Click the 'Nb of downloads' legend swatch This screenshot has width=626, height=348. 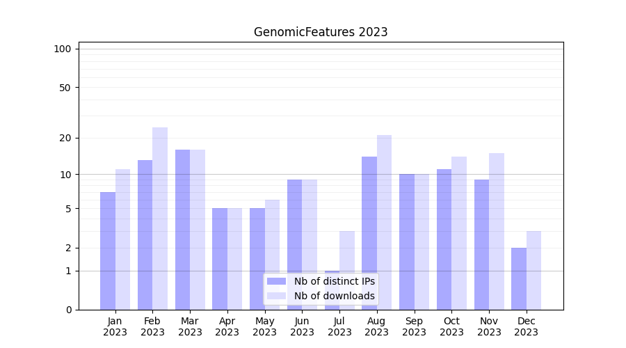coord(276,296)
